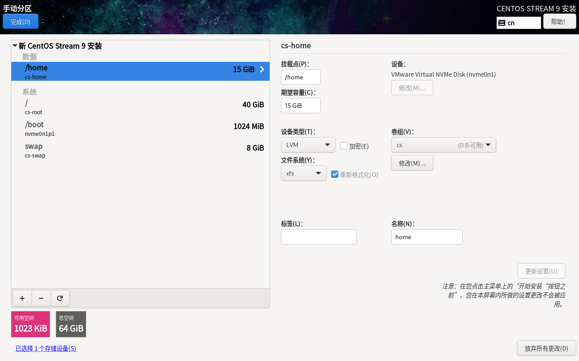Click the 帮助! help button
Viewport: 579px width, 361px height.
(560, 21)
